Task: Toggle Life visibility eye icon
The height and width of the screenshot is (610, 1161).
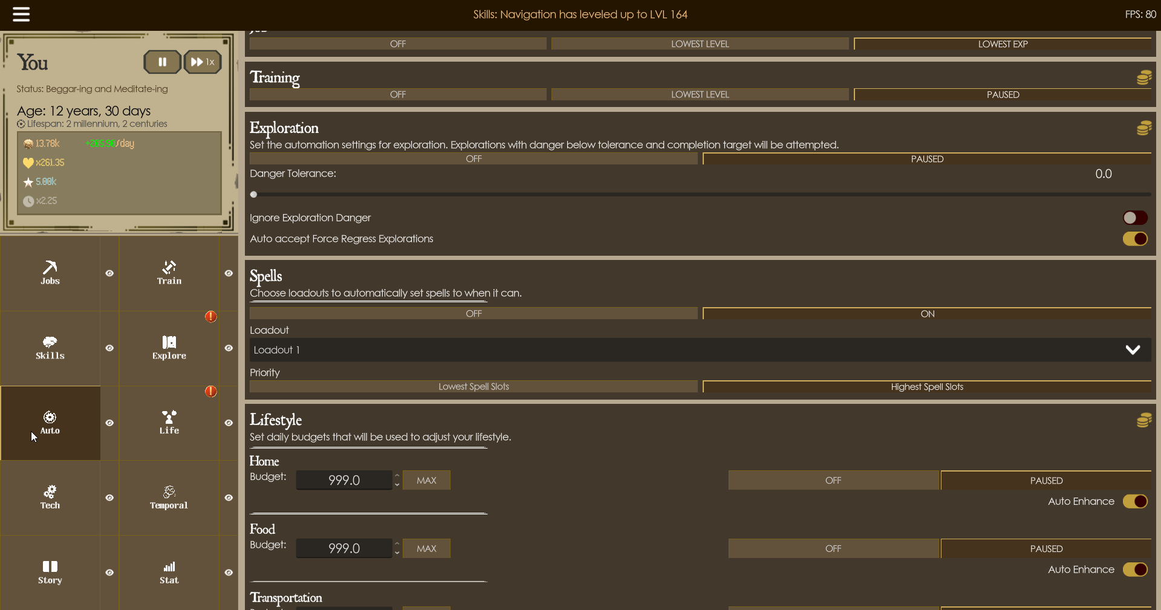Action: point(229,423)
